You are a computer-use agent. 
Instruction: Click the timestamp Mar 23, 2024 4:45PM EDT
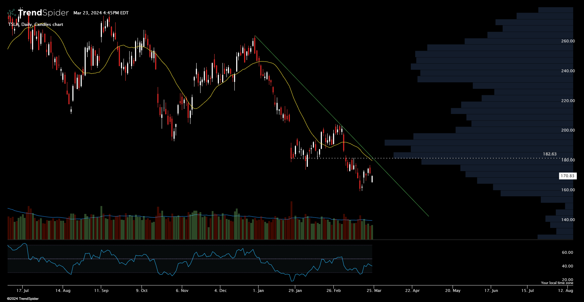101,13
